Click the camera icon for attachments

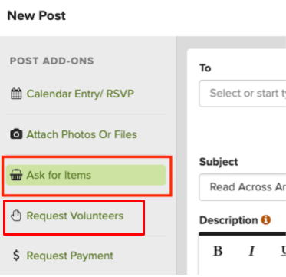(x=16, y=134)
